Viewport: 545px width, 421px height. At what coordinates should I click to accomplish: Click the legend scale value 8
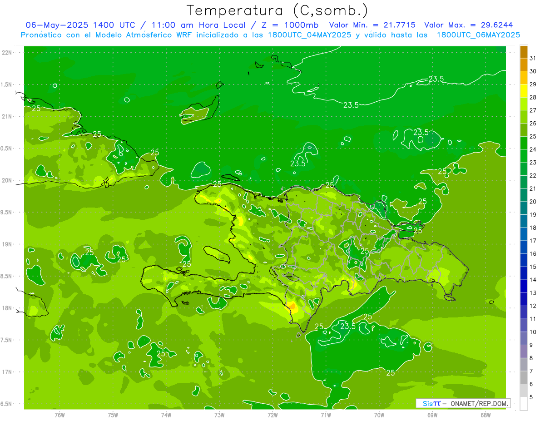(531, 358)
